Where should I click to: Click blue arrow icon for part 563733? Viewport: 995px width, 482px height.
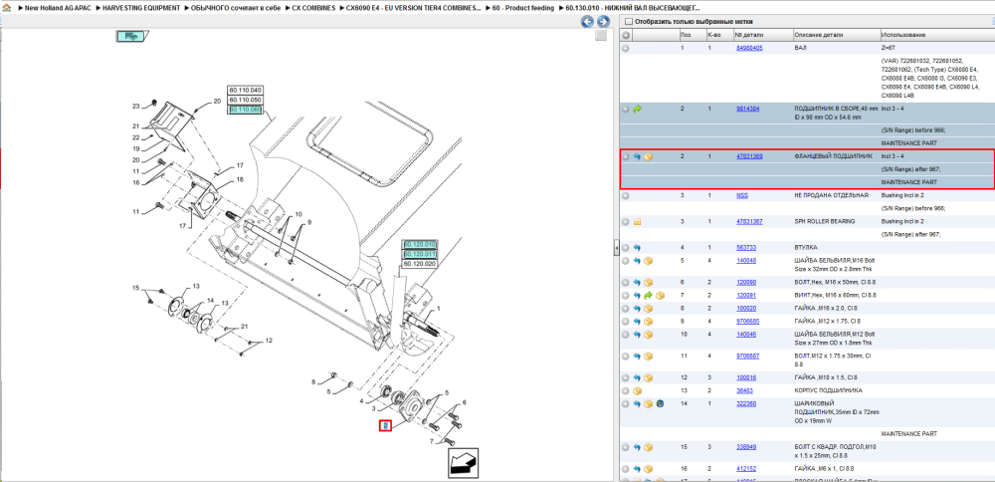638,248
